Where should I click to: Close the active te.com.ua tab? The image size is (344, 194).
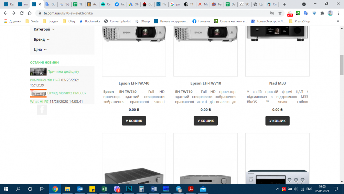point(40,4)
